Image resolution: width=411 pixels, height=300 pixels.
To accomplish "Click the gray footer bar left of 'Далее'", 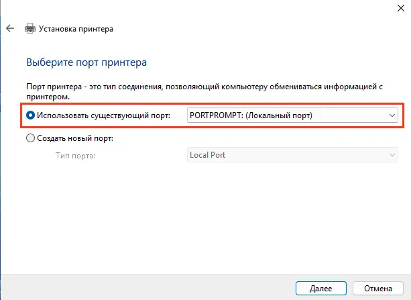I will coord(148,288).
